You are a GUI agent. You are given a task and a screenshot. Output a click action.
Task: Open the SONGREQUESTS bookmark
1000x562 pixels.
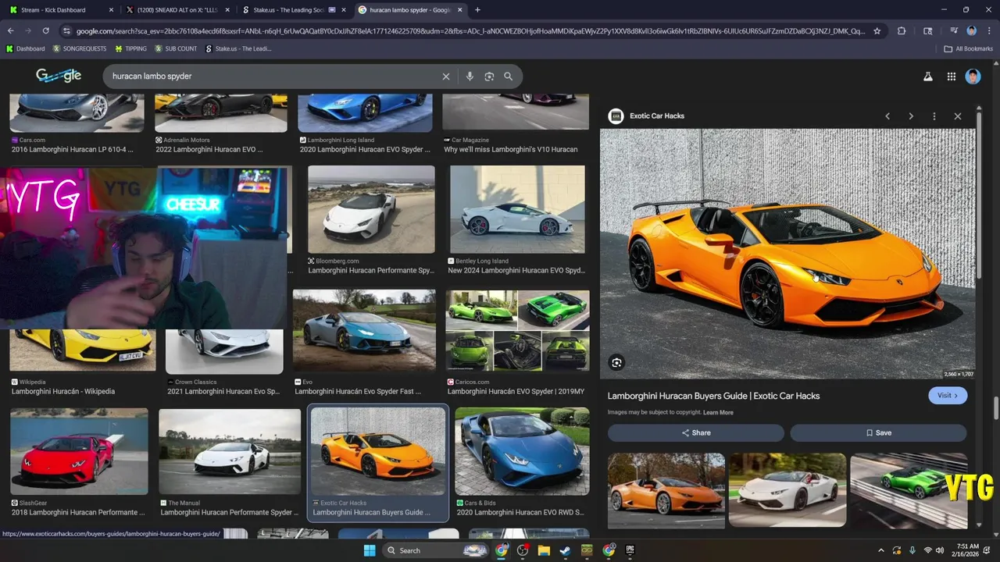(x=80, y=48)
